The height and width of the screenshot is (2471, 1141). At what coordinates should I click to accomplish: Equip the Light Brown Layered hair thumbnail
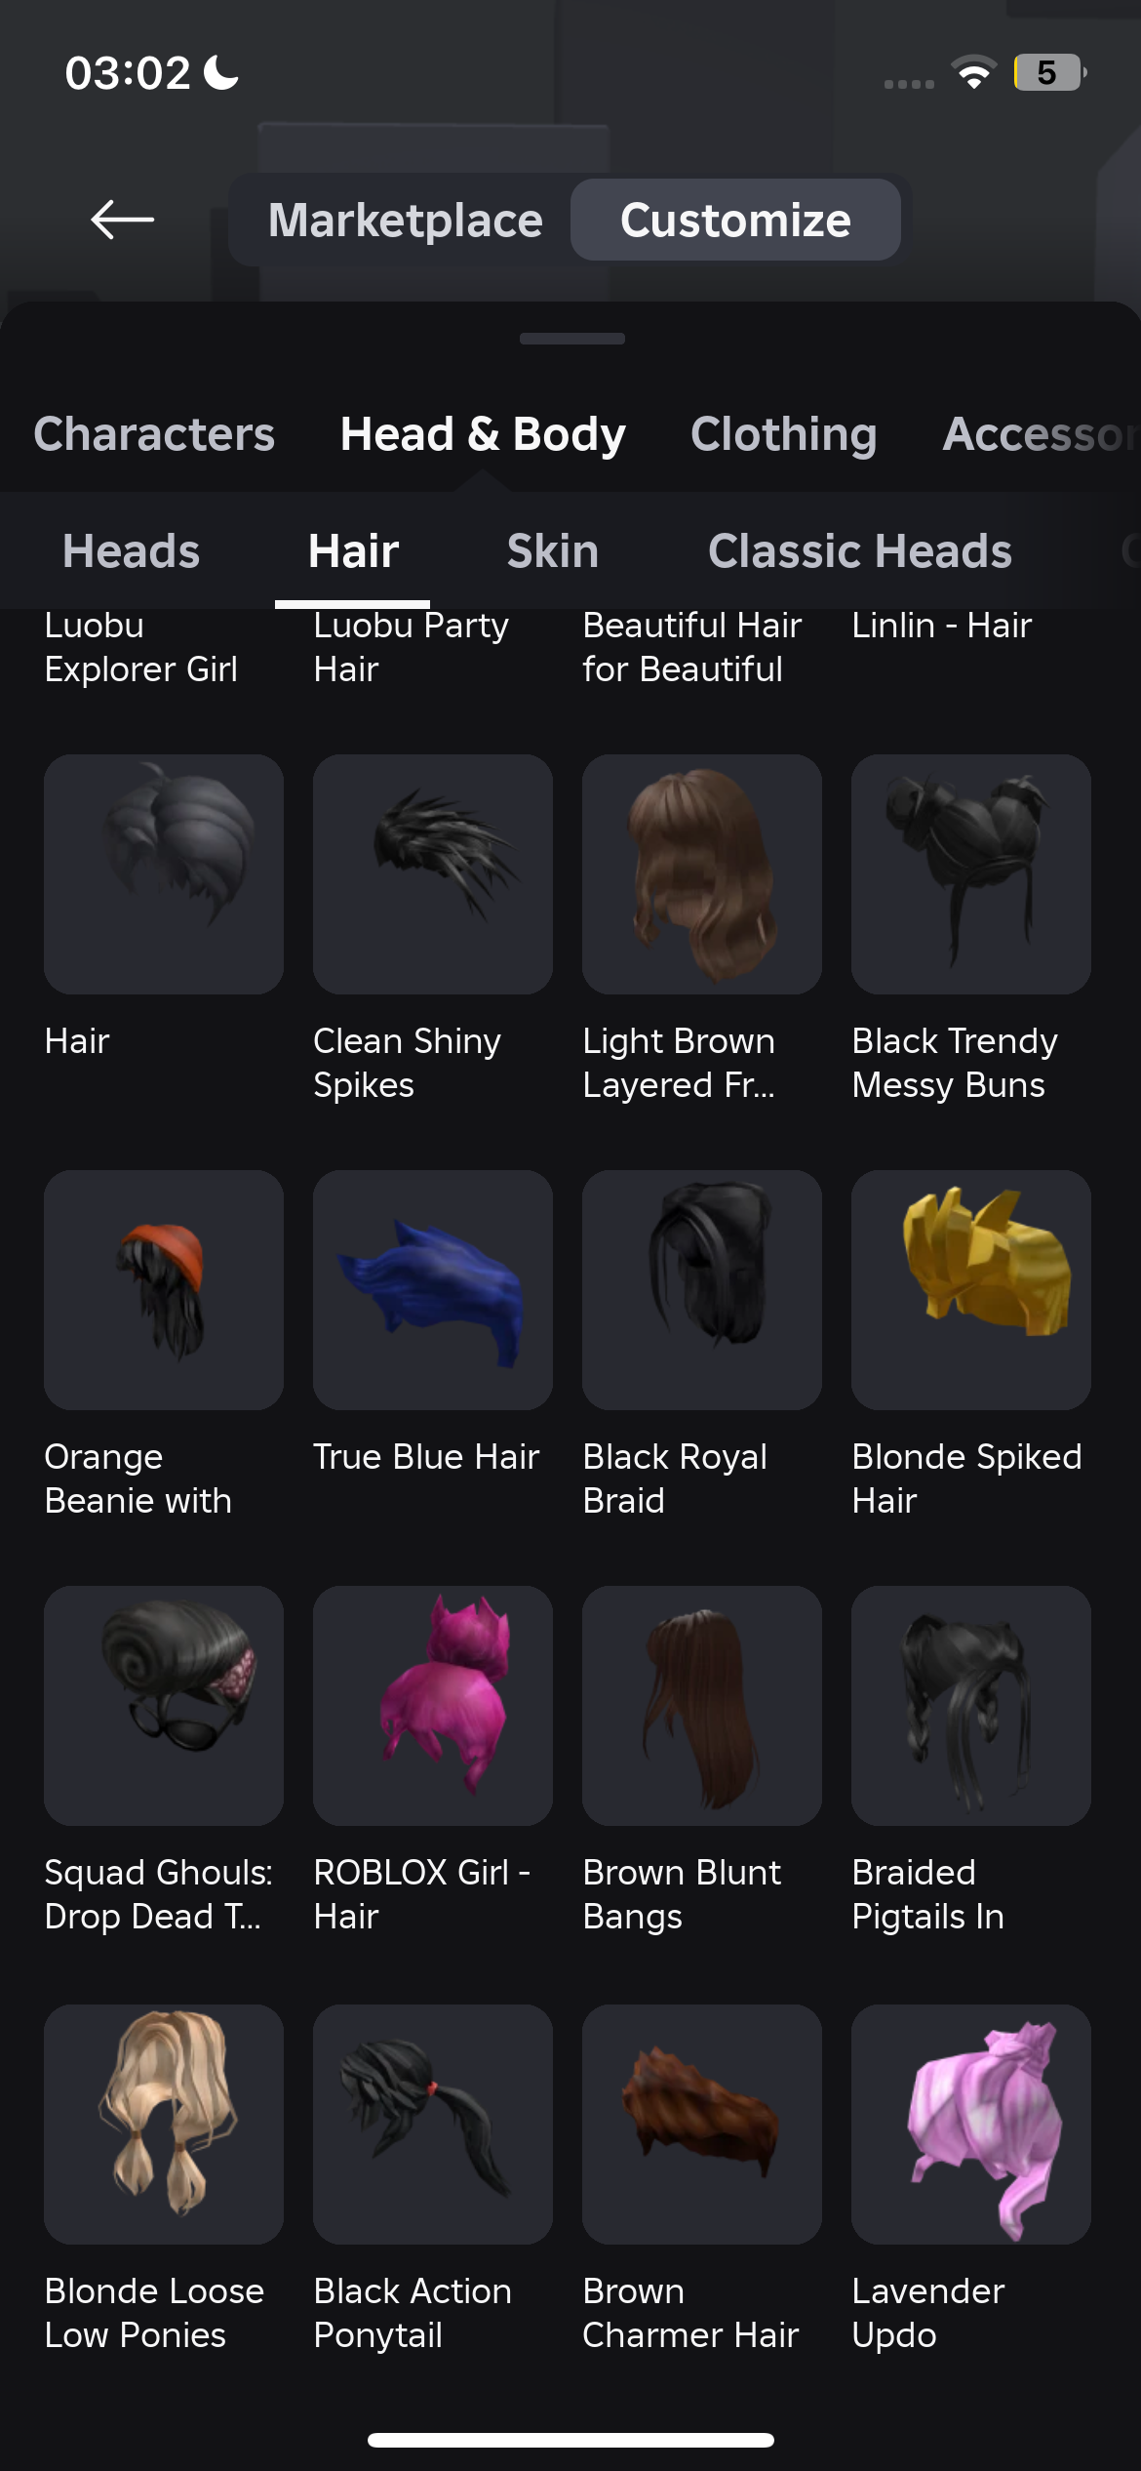[702, 874]
